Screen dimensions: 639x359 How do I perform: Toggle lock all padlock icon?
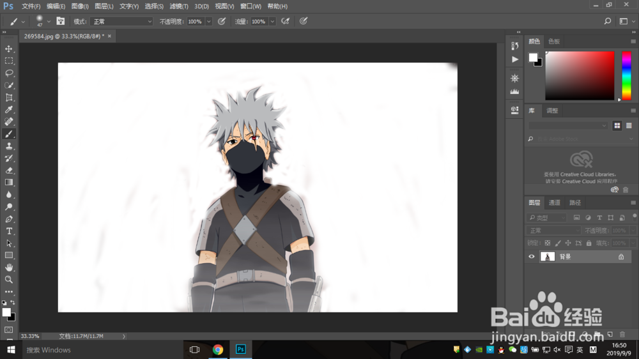point(589,243)
